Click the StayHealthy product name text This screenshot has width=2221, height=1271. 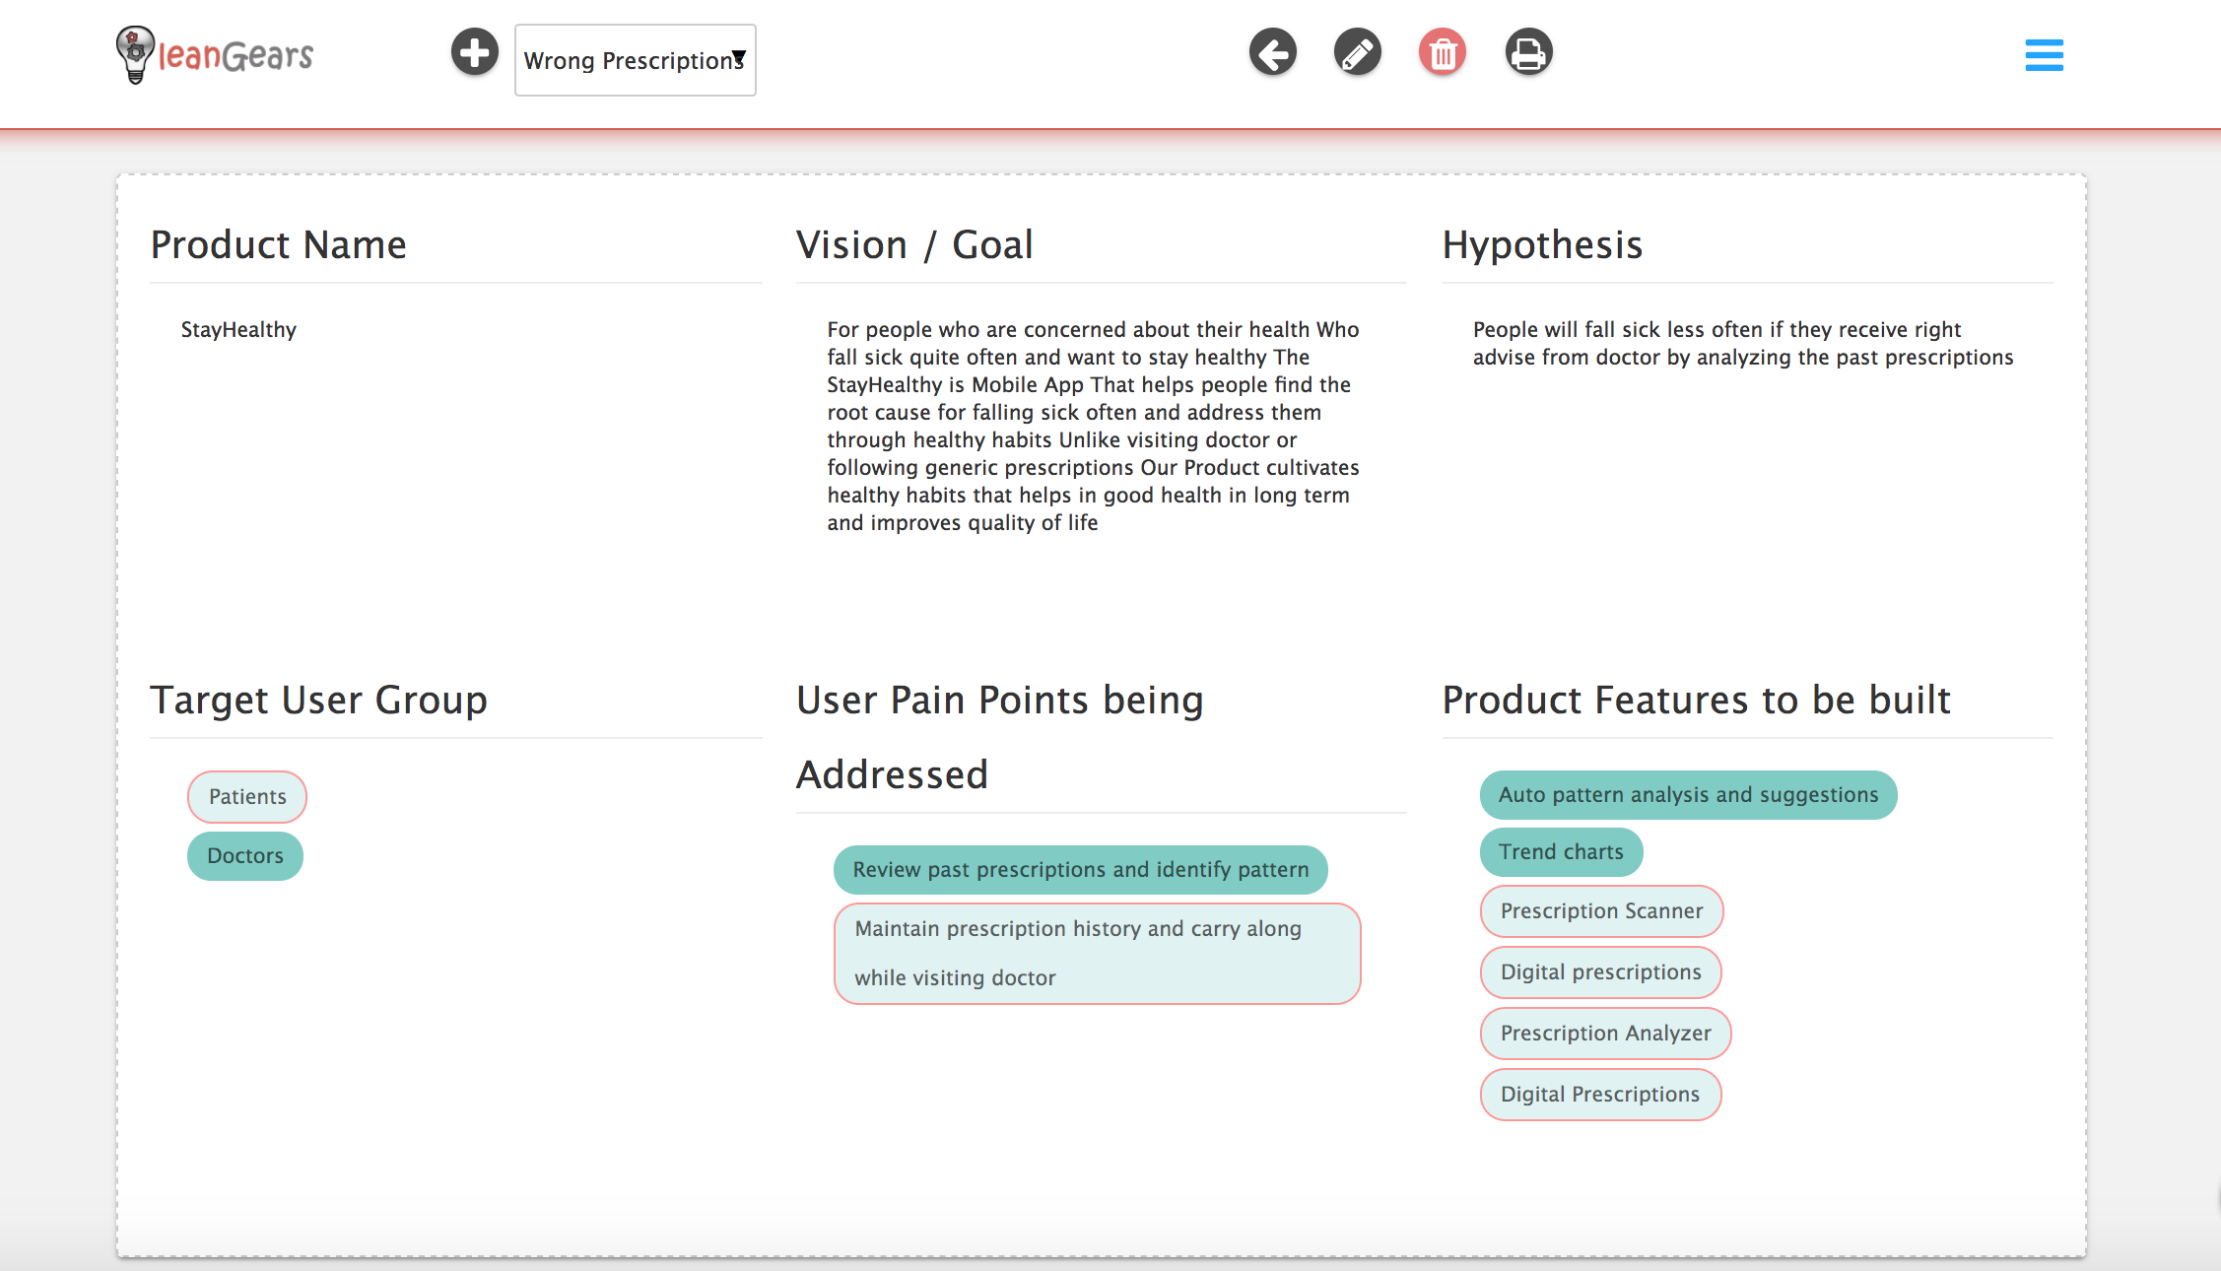coord(238,329)
